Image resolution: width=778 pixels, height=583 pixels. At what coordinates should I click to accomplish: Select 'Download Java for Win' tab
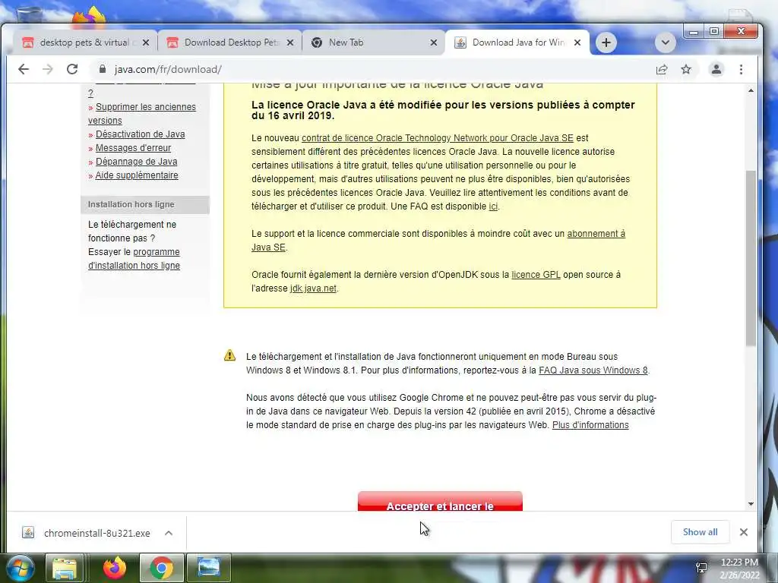click(x=516, y=43)
